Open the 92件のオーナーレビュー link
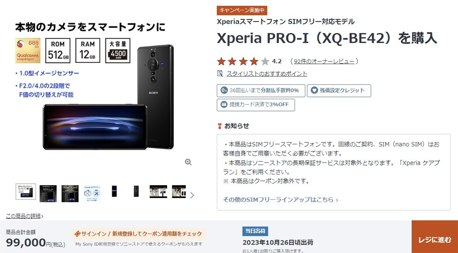458x253 pixels. point(324,61)
